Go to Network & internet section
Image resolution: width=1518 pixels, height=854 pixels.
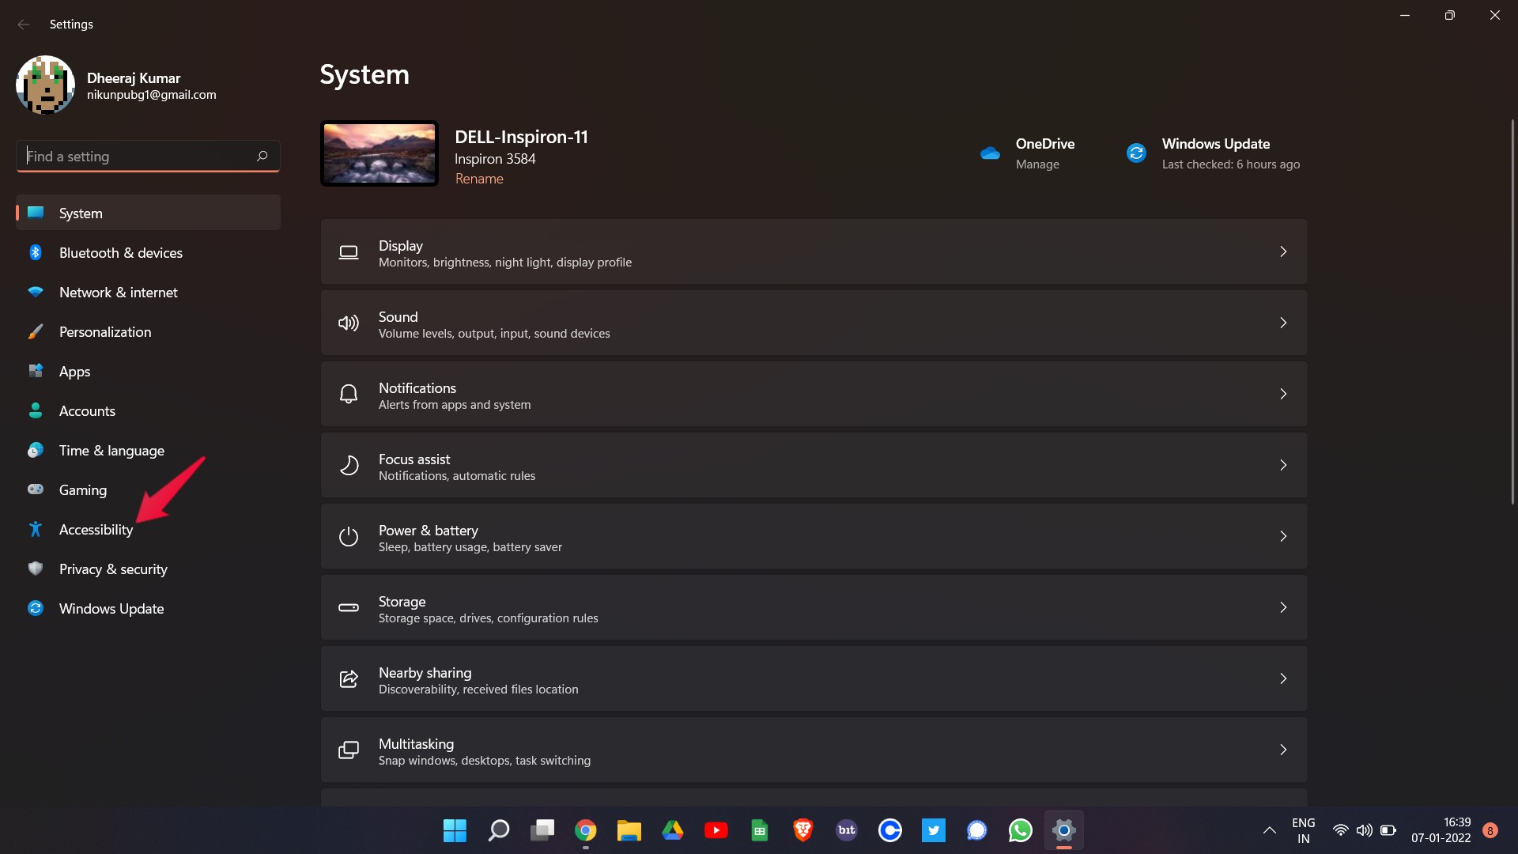click(x=119, y=293)
